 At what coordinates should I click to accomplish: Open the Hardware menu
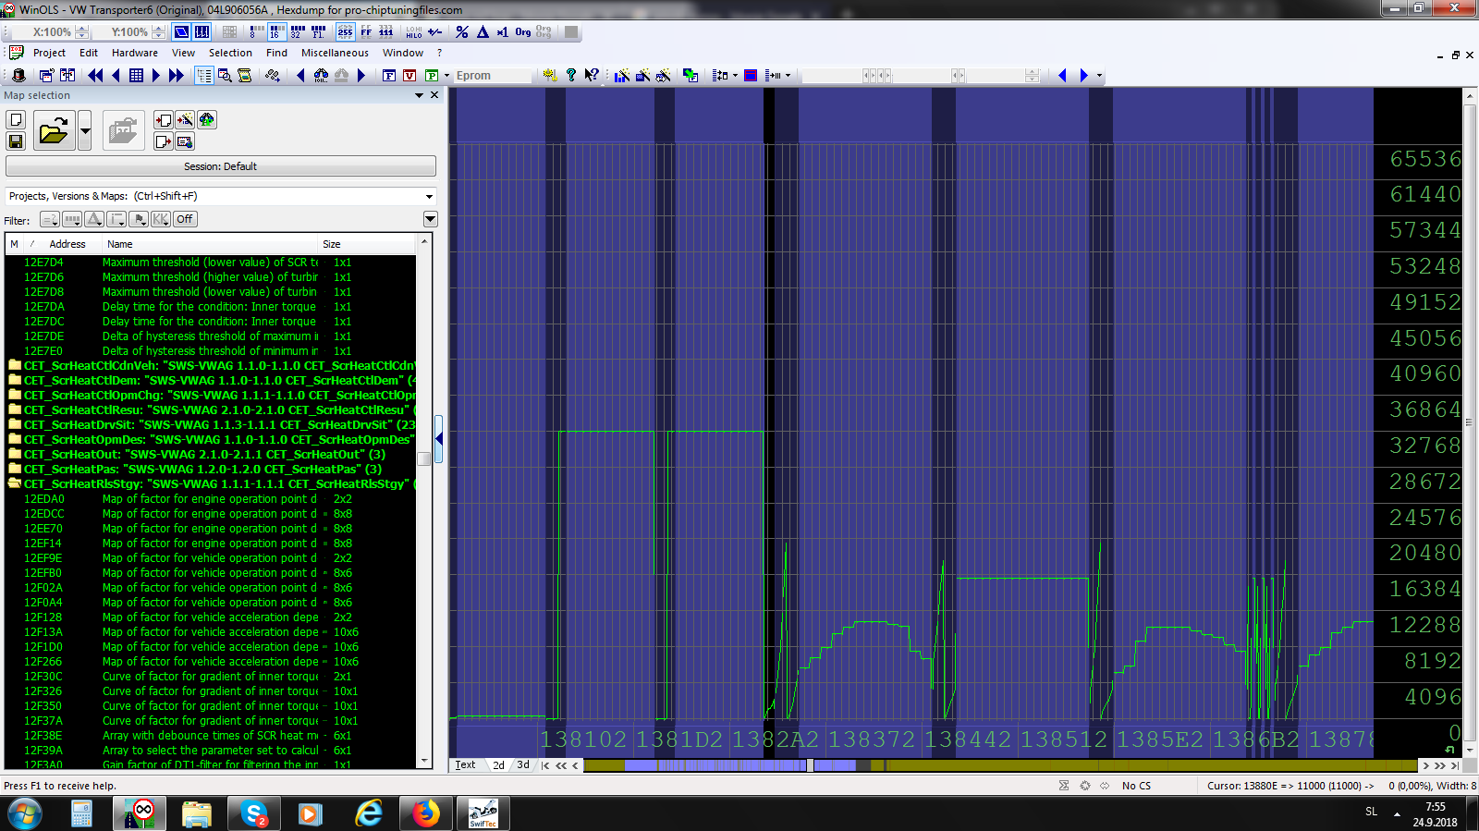click(x=135, y=53)
